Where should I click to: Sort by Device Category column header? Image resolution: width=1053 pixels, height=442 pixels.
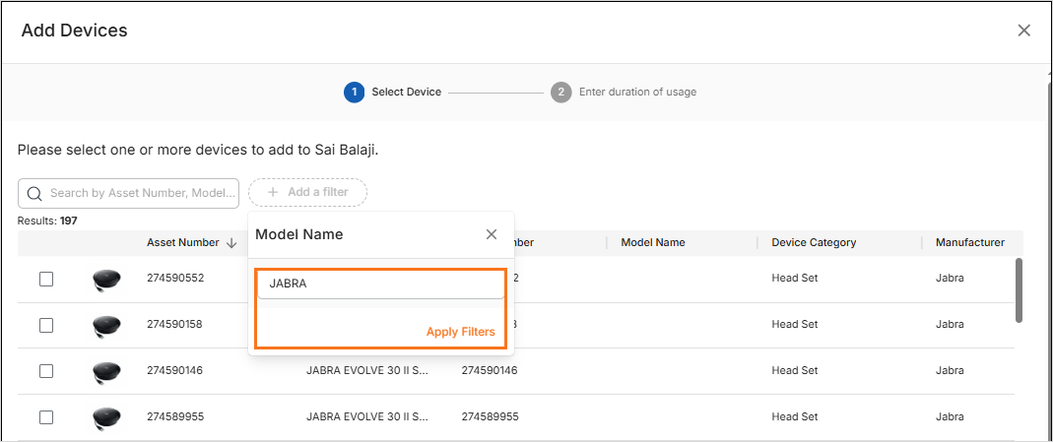(813, 243)
